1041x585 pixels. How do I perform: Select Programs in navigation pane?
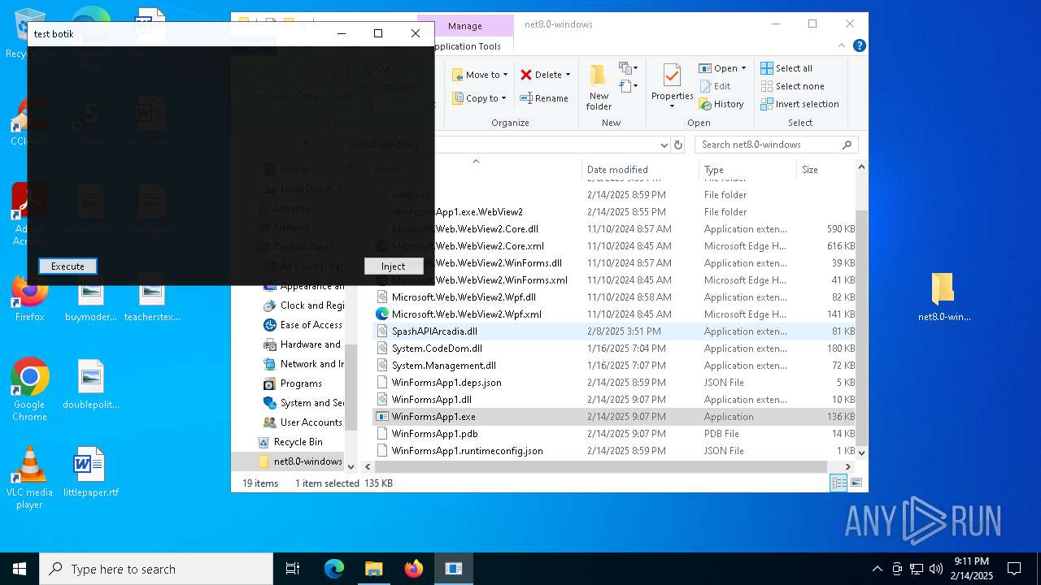pyautogui.click(x=293, y=383)
